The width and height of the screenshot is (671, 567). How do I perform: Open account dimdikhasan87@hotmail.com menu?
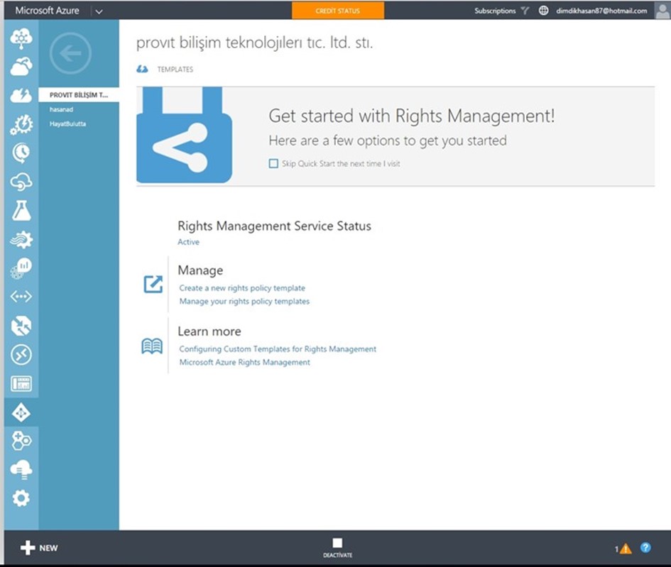(601, 11)
